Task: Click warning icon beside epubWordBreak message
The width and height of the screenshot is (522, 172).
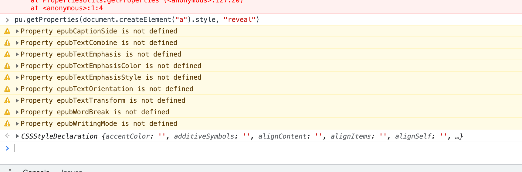Action: [7, 112]
